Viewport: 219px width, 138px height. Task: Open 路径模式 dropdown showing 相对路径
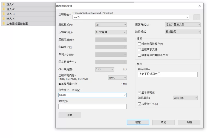click(183, 32)
